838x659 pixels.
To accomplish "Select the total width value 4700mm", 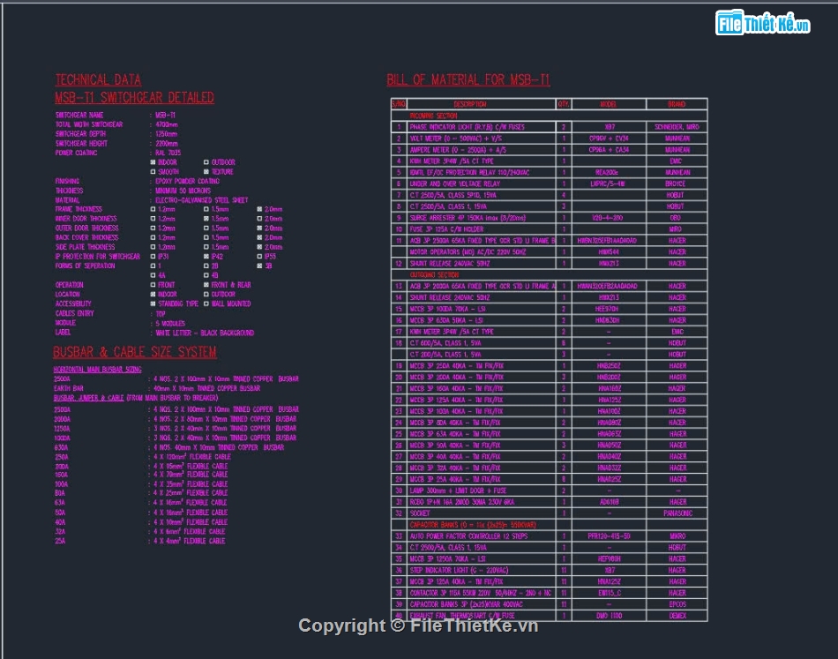I will [x=166, y=124].
